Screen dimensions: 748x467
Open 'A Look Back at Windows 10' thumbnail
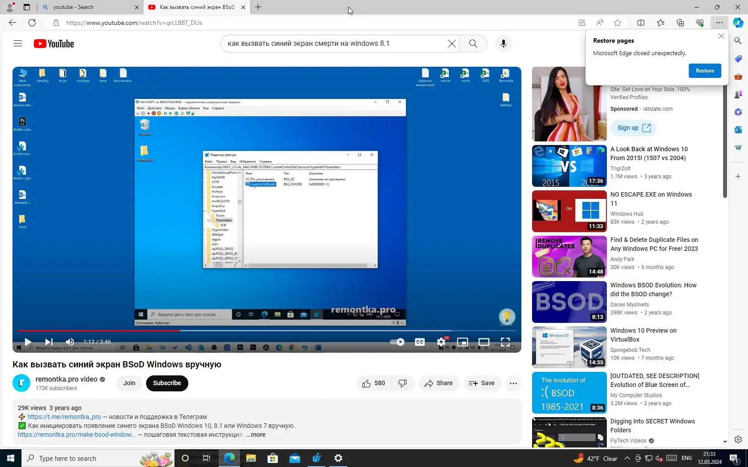coord(569,166)
